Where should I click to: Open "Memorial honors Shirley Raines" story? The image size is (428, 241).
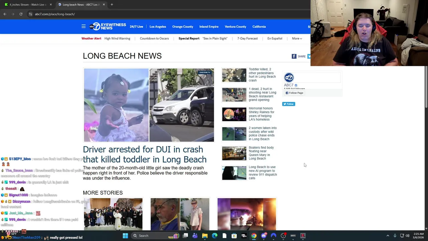tap(261, 114)
